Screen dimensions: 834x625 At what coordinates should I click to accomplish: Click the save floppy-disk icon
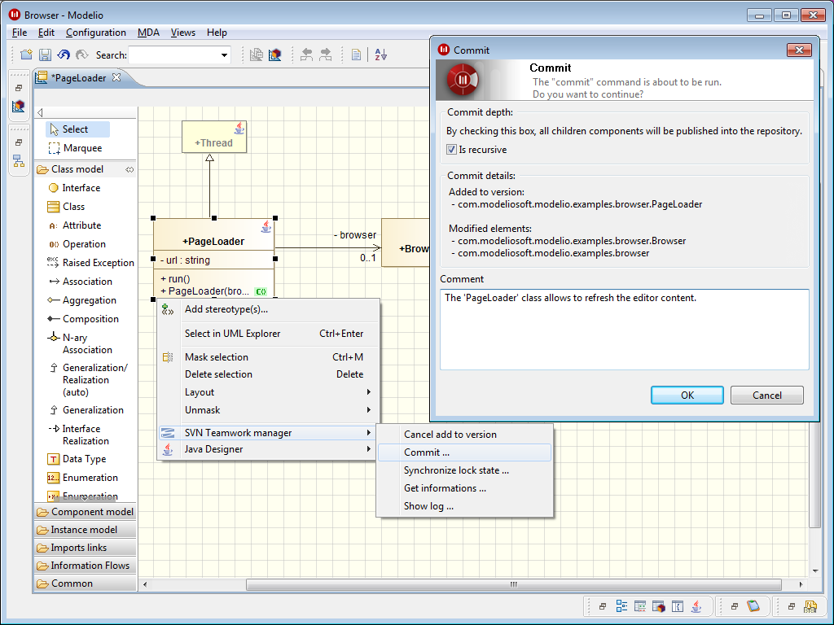(46, 55)
